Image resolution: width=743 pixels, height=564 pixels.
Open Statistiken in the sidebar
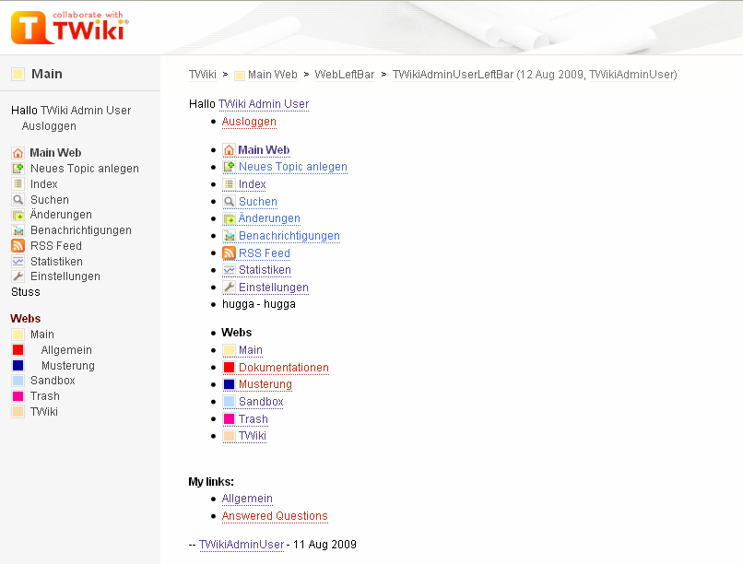56,262
